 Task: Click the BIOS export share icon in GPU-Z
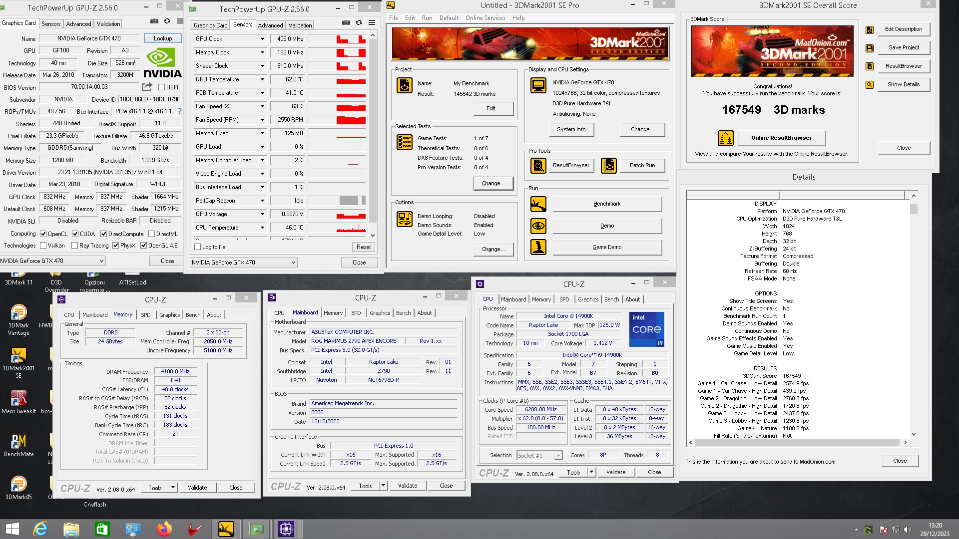(x=147, y=87)
